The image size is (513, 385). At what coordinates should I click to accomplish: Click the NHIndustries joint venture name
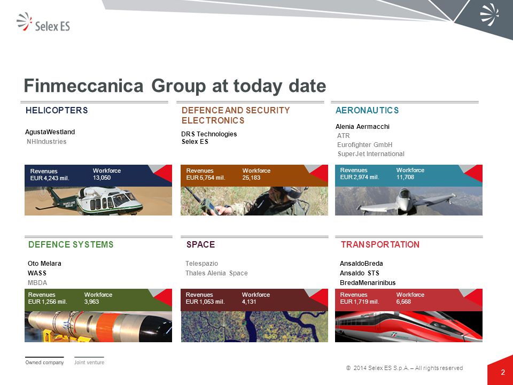(x=46, y=141)
